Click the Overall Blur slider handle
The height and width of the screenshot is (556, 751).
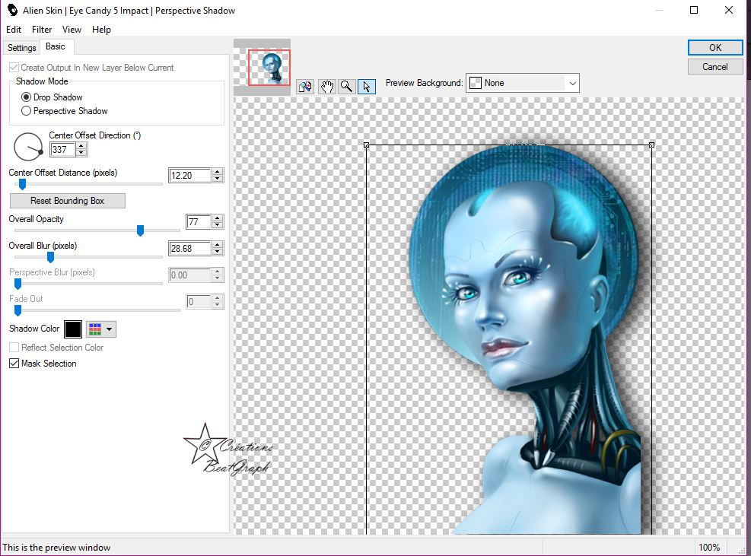[x=50, y=258]
